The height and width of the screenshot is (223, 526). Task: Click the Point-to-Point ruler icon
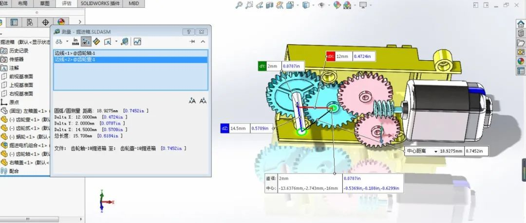tap(96, 41)
